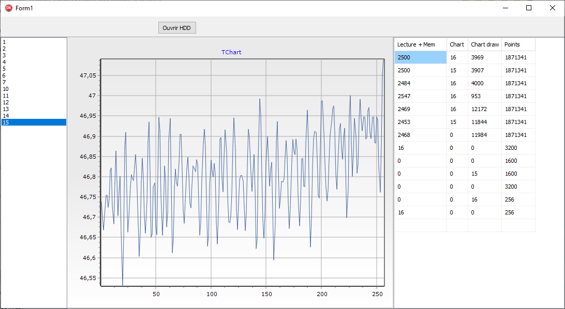
Task: Select list entry 13
Action: pos(34,109)
